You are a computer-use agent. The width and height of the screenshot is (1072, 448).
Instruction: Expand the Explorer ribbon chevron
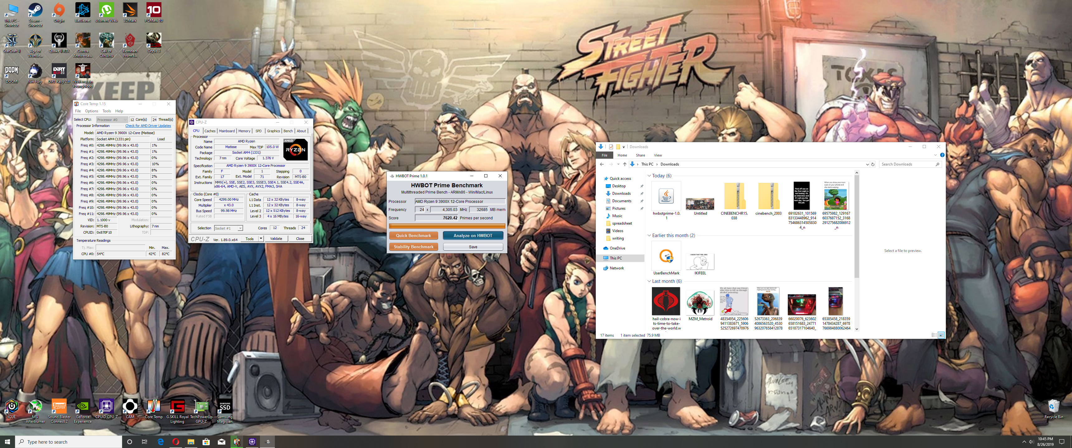pos(936,155)
